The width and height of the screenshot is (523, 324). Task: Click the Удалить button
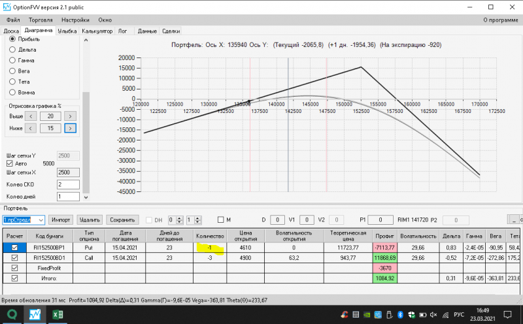pos(90,219)
